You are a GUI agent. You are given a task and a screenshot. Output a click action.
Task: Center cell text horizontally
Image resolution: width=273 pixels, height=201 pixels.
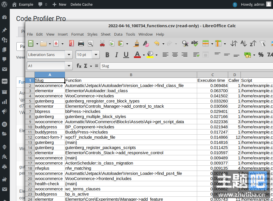(x=175, y=55)
